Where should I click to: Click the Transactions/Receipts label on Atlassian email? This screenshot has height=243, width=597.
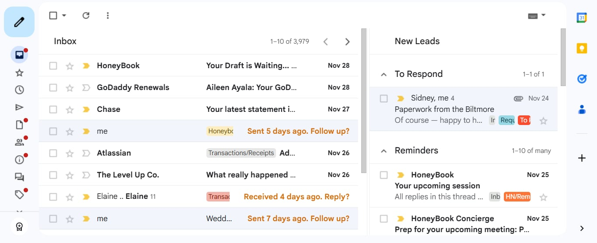pyautogui.click(x=241, y=153)
